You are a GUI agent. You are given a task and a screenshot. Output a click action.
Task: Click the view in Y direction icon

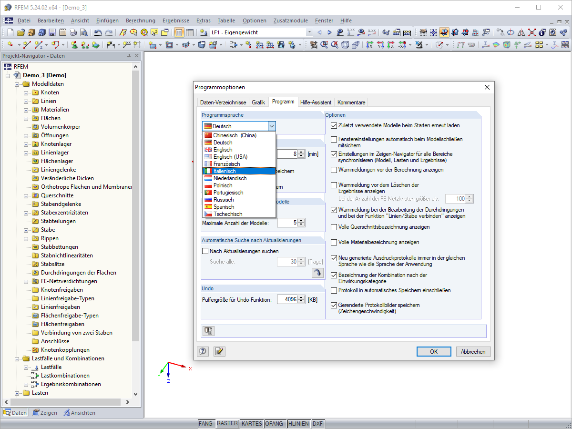pos(380,45)
